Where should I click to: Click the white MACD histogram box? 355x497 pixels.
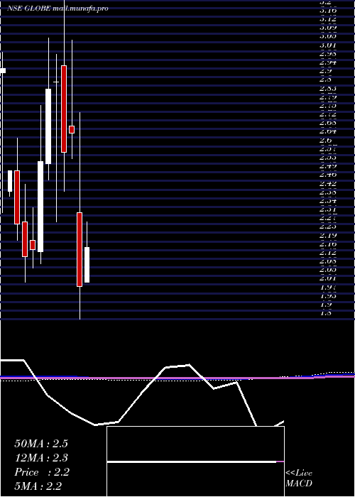[x=195, y=461]
